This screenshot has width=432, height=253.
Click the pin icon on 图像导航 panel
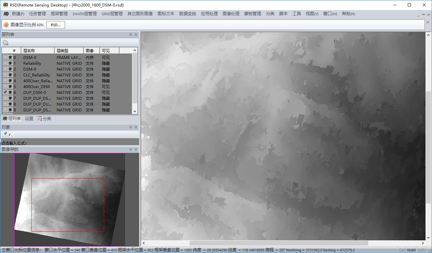(x=130, y=149)
